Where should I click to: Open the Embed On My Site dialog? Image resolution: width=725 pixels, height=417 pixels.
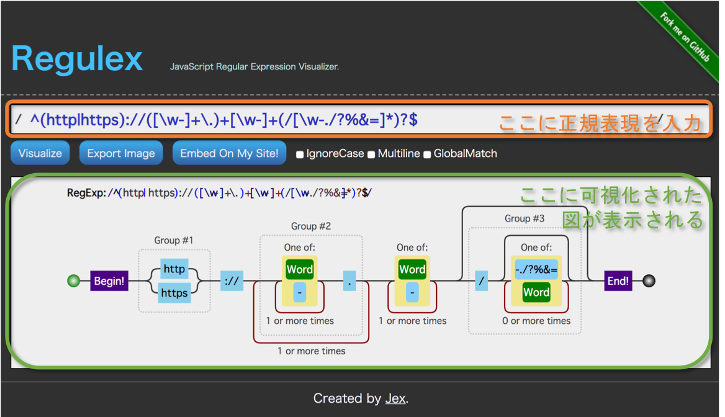(x=229, y=153)
